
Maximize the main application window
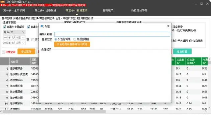click(x=202, y=4)
